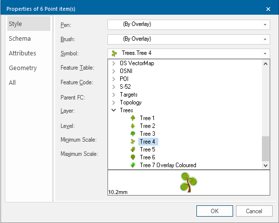Click the Cancel button
Viewport: 279px width, 223px height.
(x=254, y=211)
